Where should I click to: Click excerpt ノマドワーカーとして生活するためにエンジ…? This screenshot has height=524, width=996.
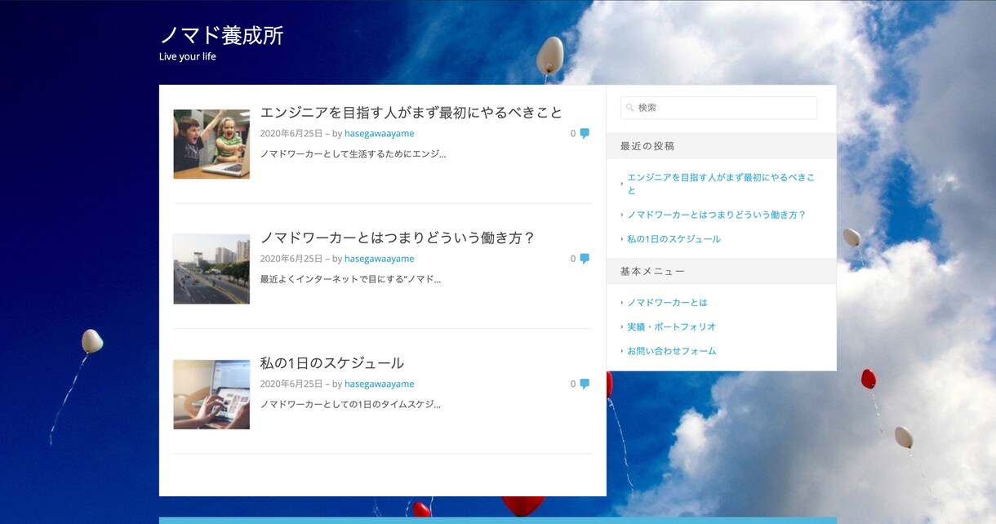(x=353, y=153)
